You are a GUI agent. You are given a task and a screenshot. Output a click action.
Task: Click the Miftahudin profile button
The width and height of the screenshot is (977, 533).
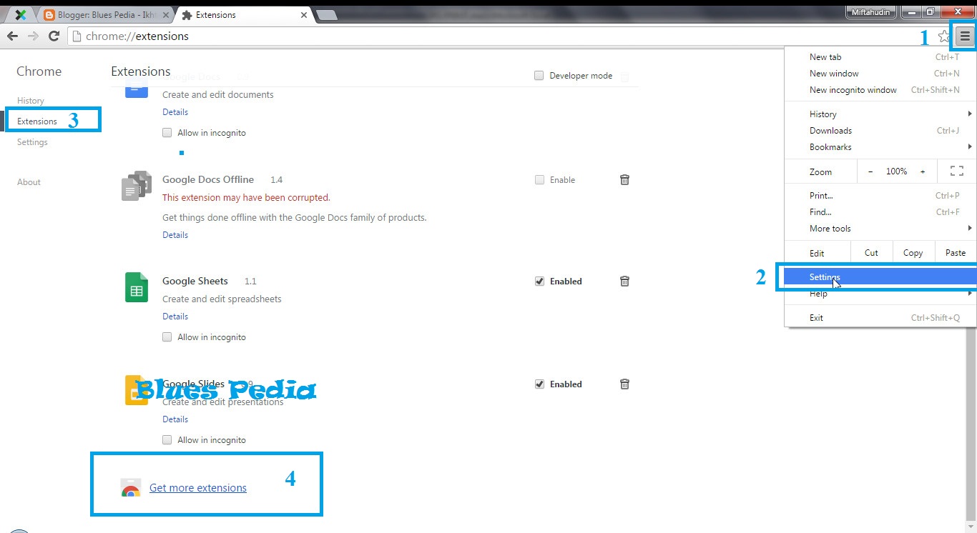pyautogui.click(x=871, y=12)
